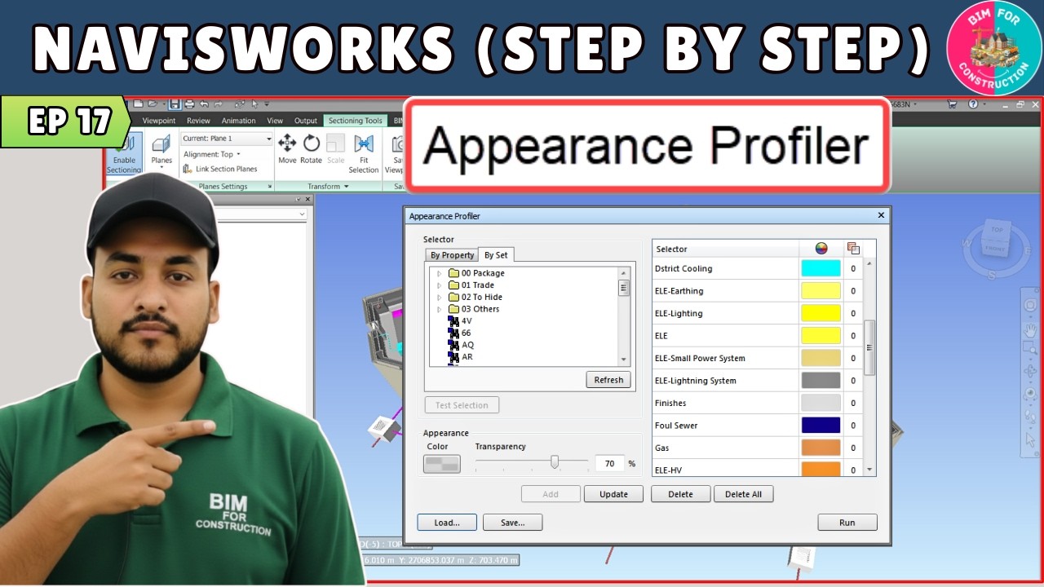Viewport: 1044px width, 587px height.
Task: Switch to the View ribbon tab
Action: click(275, 121)
